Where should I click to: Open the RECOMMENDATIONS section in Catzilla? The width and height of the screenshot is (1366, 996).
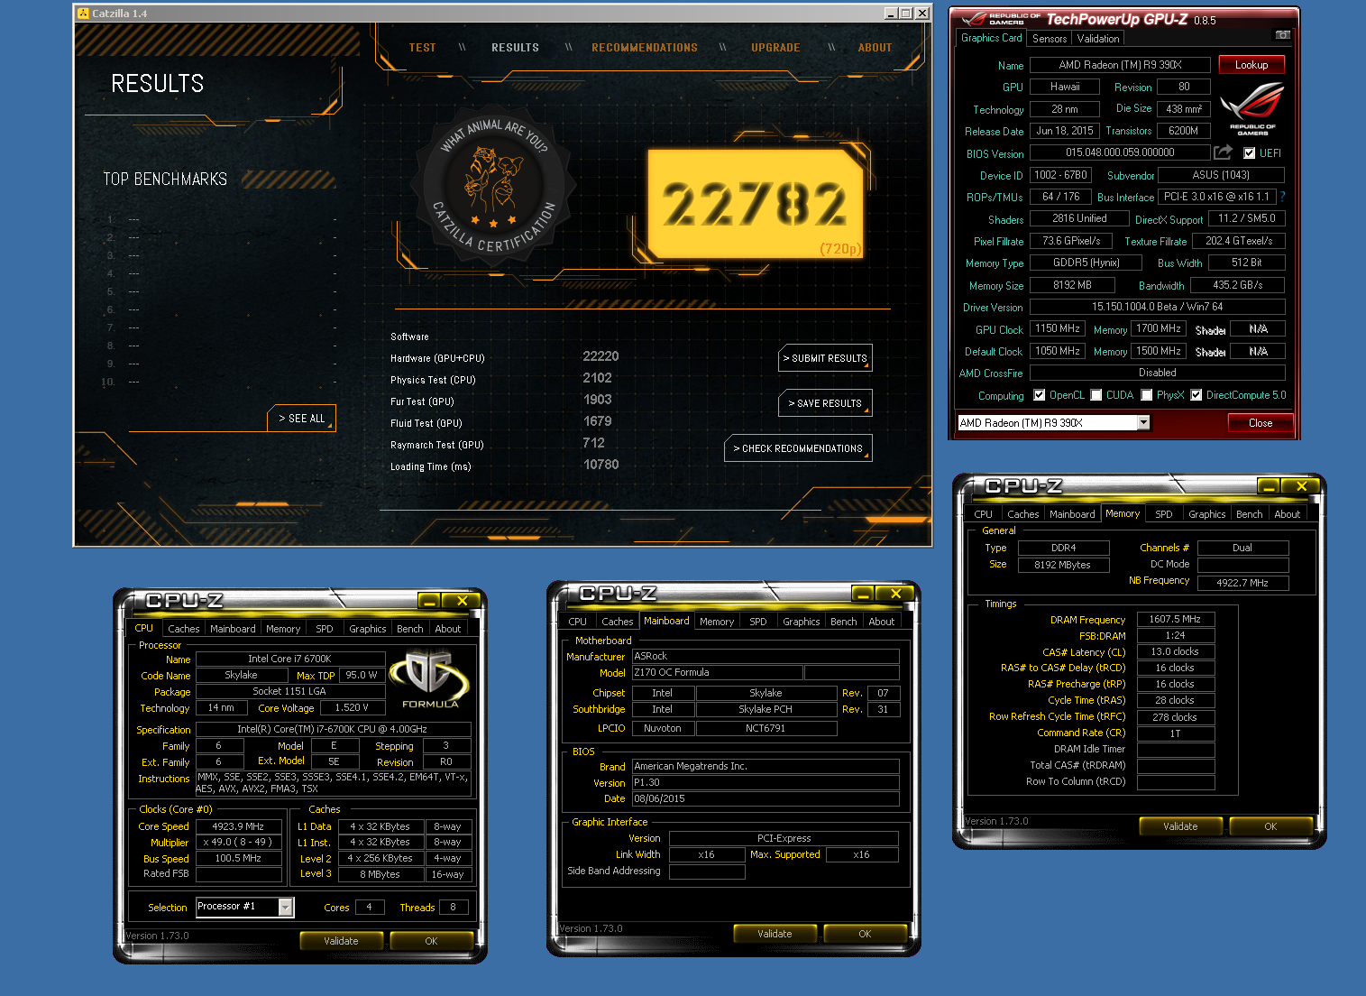[645, 48]
